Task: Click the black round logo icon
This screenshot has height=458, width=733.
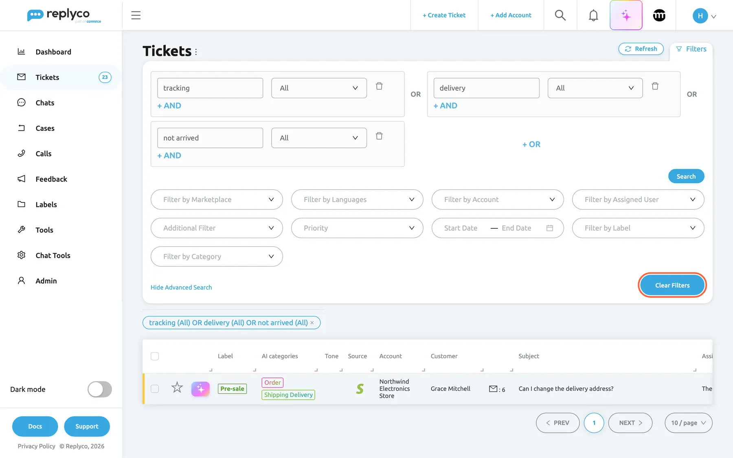Action: [x=659, y=15]
